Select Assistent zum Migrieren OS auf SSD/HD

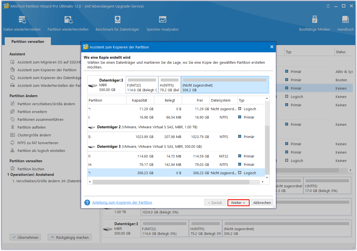pos(49,62)
